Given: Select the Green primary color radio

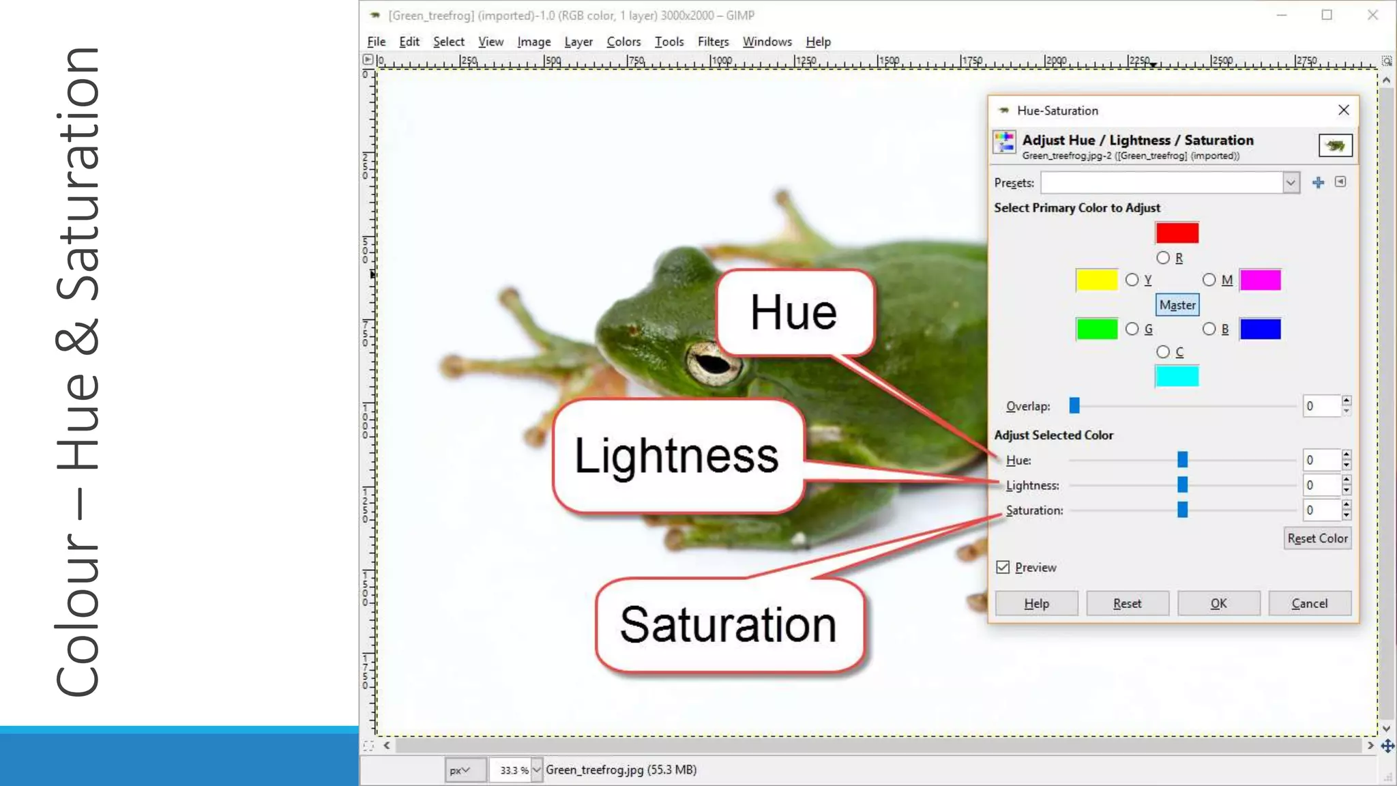Looking at the screenshot, I should (x=1132, y=329).
